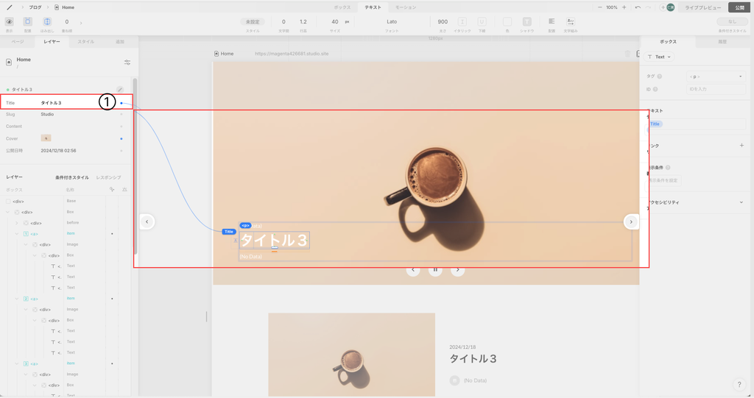The width and height of the screenshot is (754, 398).
Task: Click the text color (色) swatch
Action: 507,22
